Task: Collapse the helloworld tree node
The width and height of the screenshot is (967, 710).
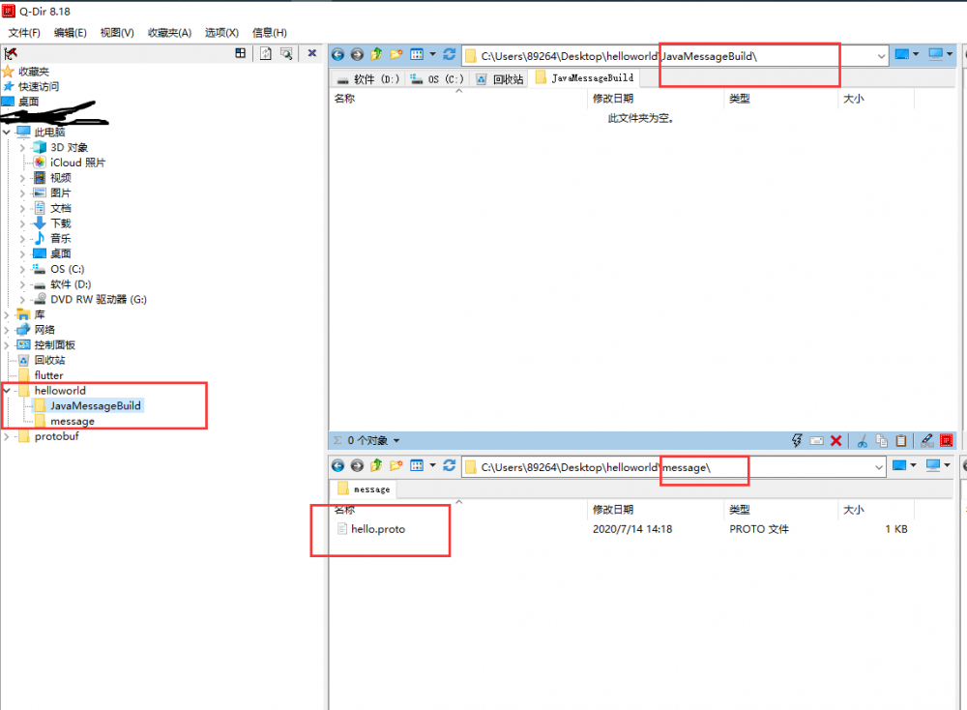Action: tap(7, 390)
